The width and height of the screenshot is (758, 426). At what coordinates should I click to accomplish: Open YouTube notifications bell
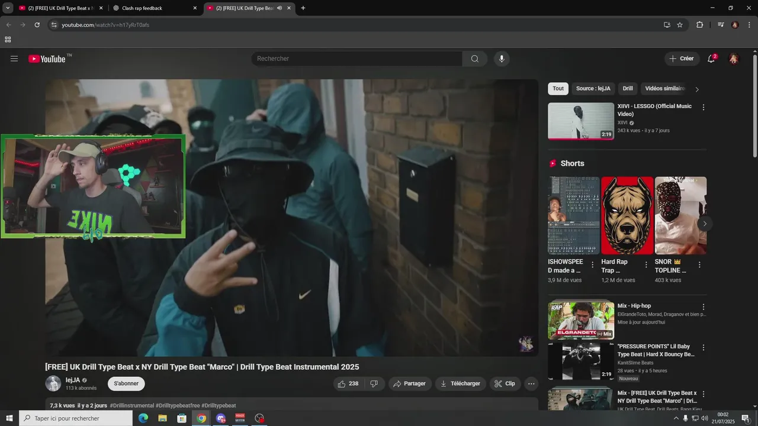coord(712,59)
